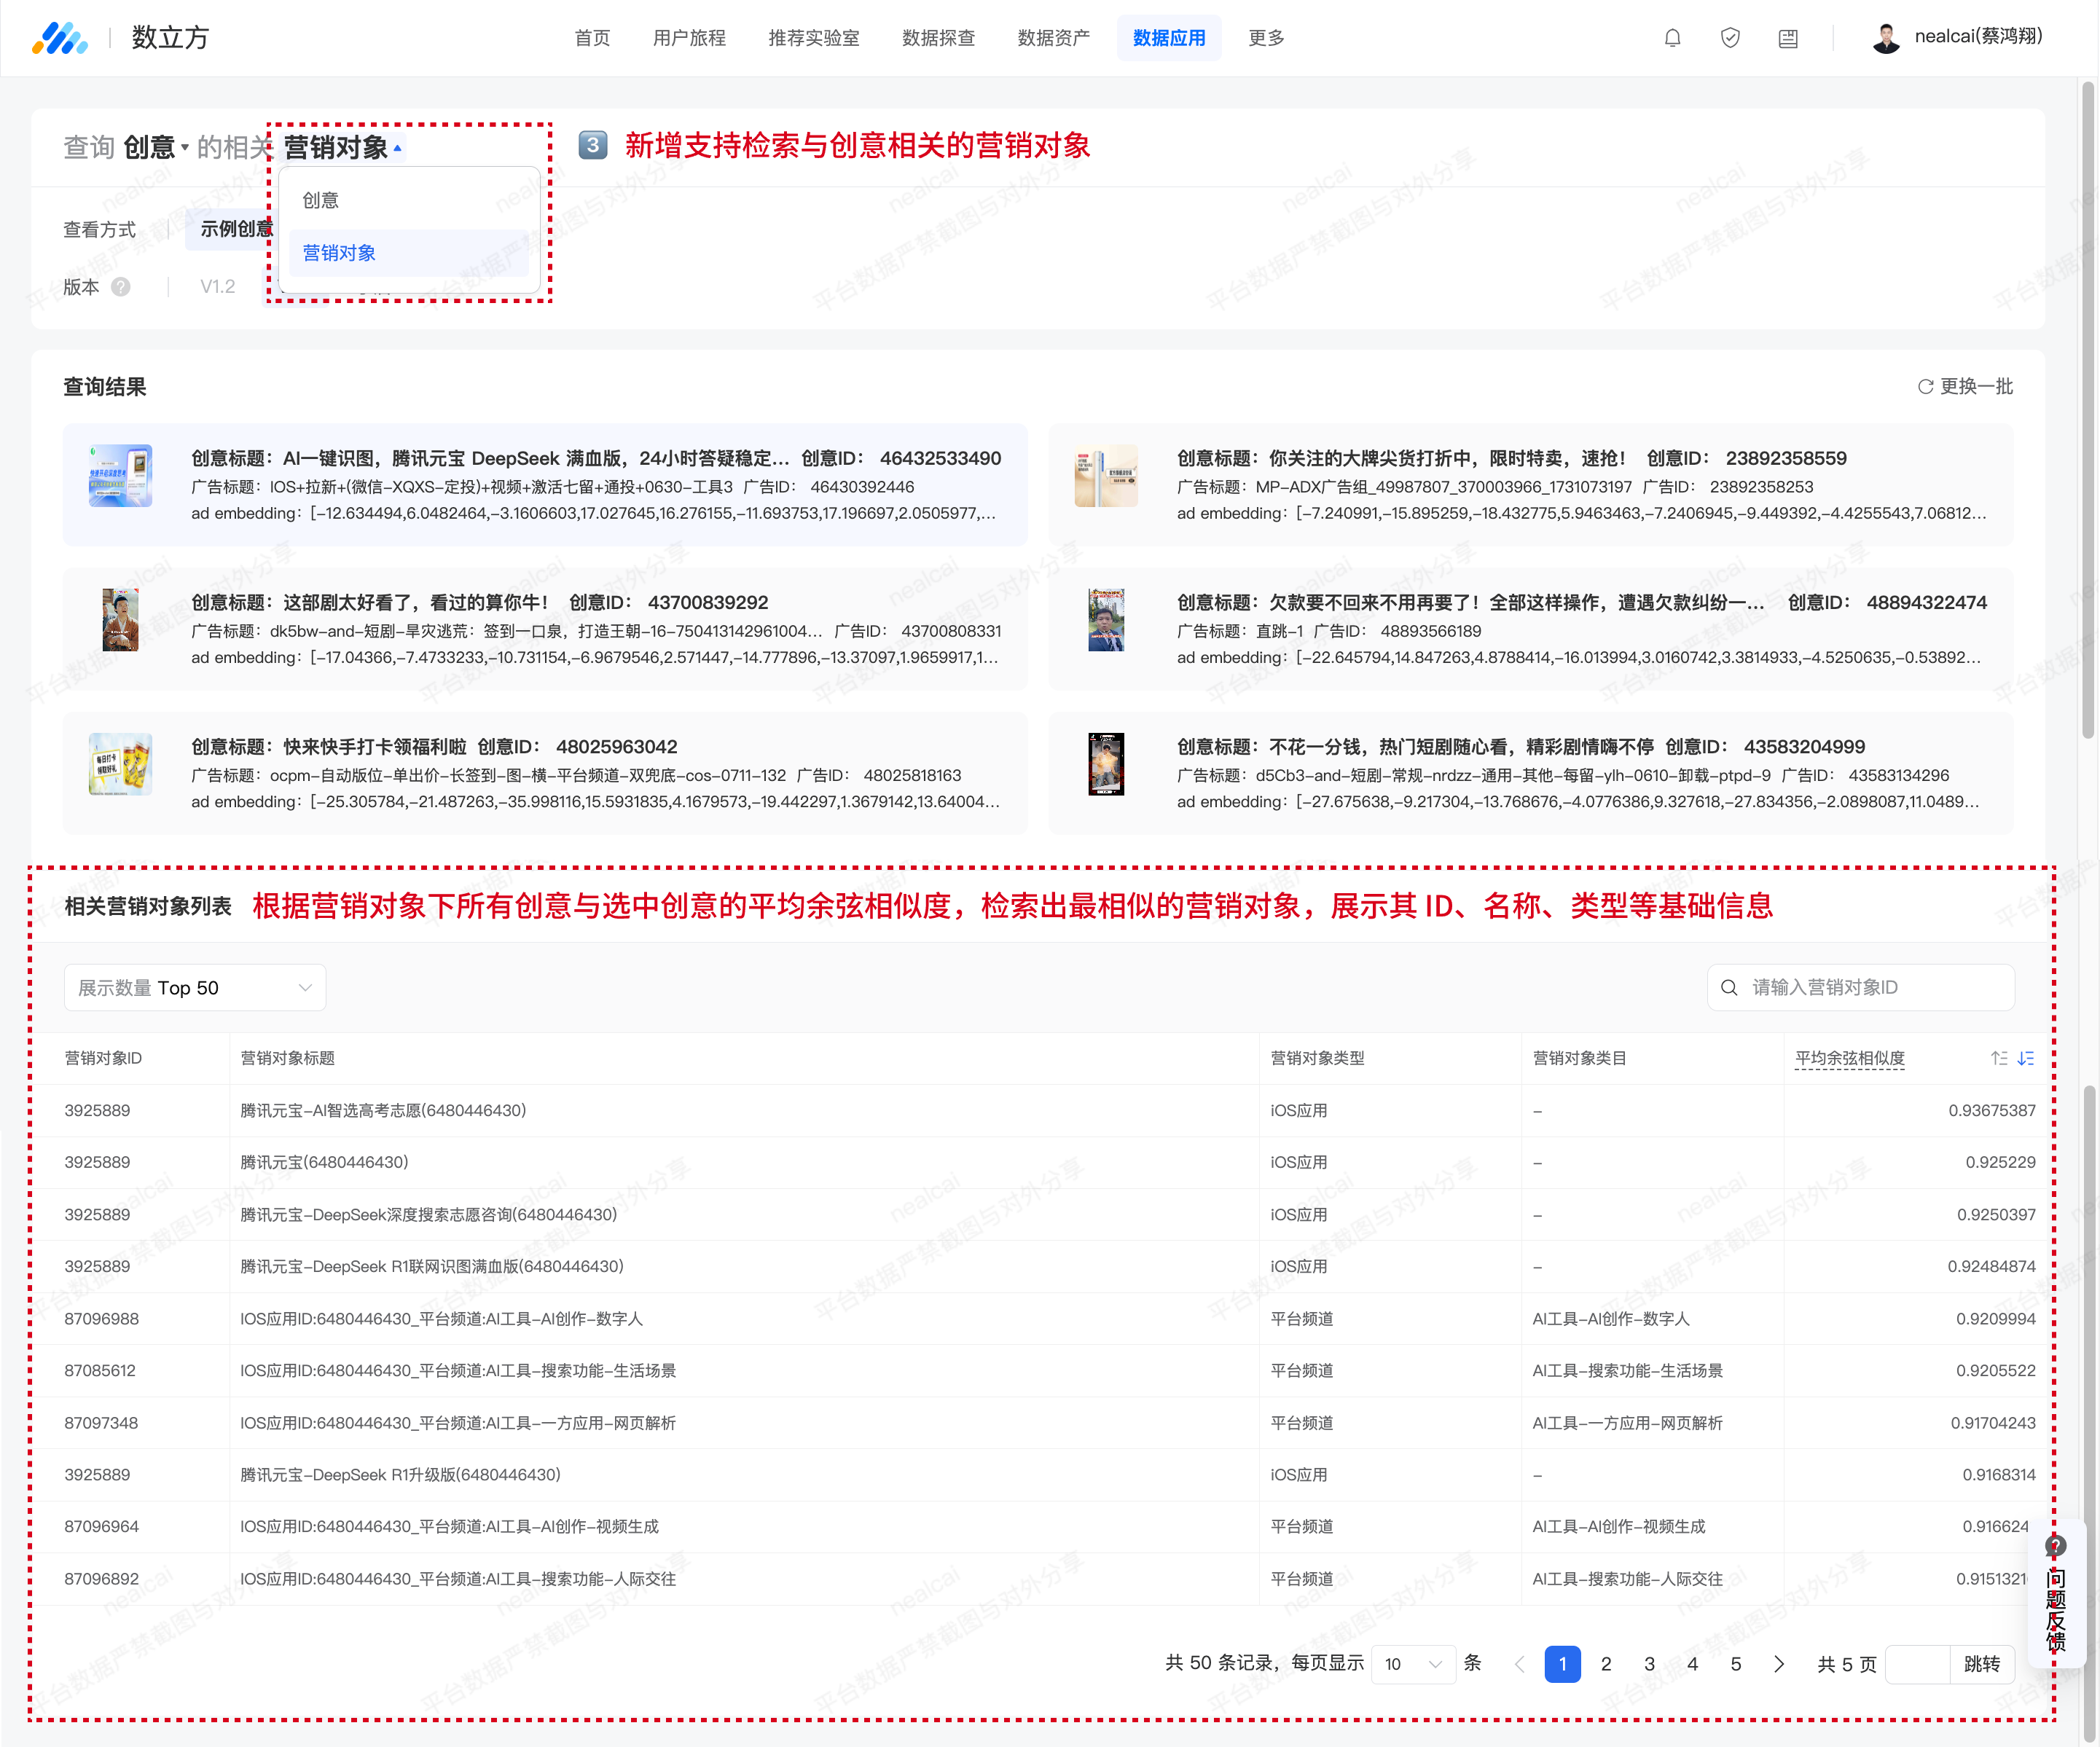
Task: Click the shield security icon
Action: point(1730,38)
